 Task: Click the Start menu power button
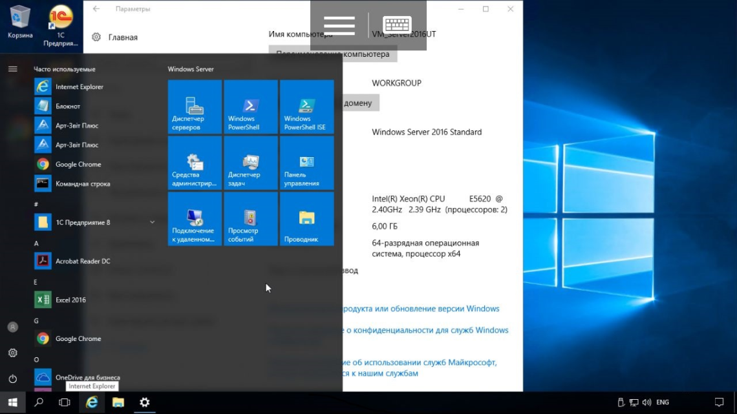[x=12, y=378]
